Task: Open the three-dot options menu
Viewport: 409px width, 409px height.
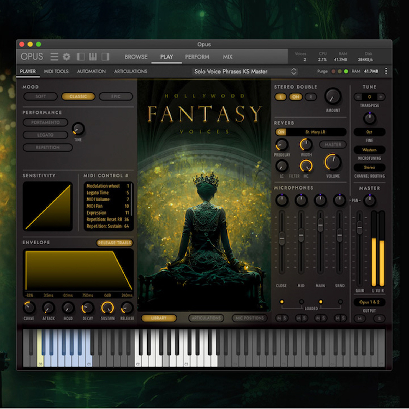Action: 386,71
